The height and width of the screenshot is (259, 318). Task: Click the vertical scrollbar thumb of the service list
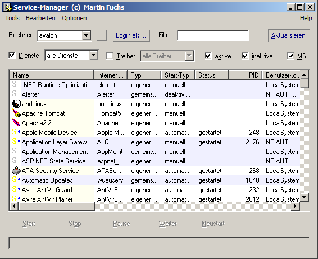pos(304,84)
